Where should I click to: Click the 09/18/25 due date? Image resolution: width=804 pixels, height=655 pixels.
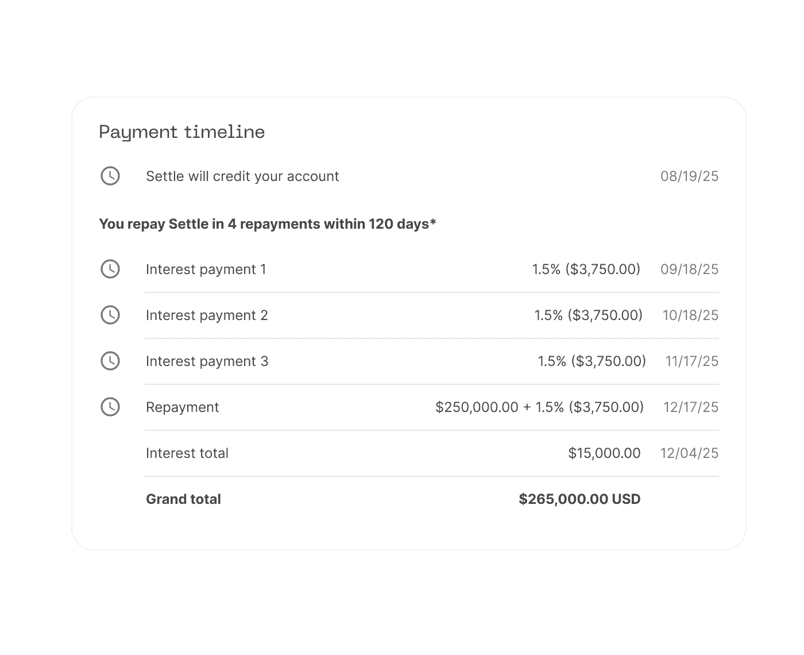[689, 269]
